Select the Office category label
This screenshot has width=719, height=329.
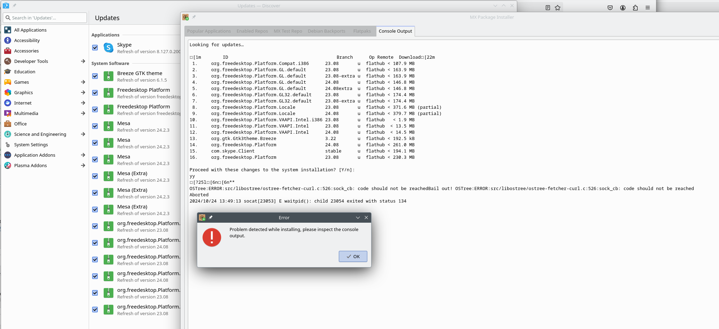click(21, 124)
